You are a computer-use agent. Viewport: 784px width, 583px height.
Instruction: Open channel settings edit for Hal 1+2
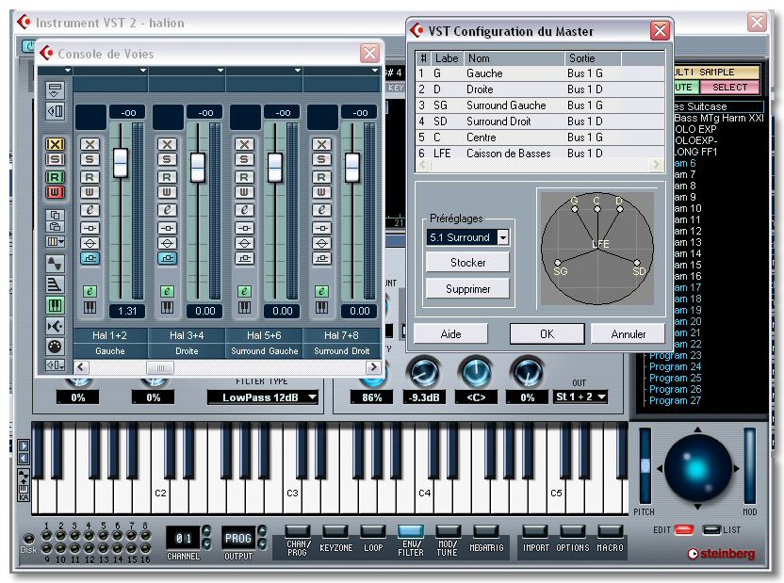pyautogui.click(x=90, y=210)
